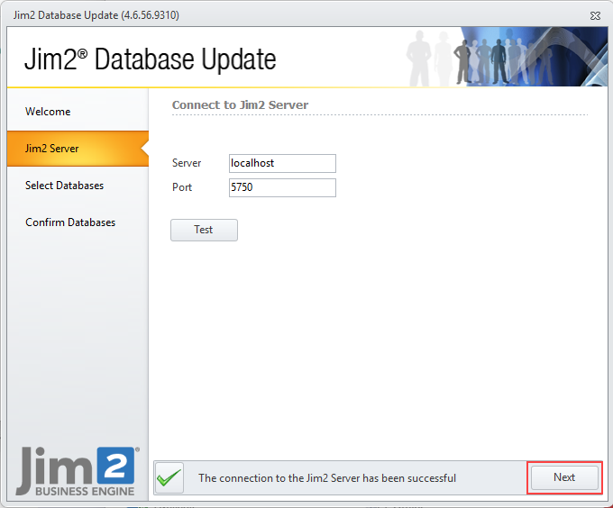Screen dimensions: 613x508
Task: Click the Next button
Action: [x=564, y=477]
